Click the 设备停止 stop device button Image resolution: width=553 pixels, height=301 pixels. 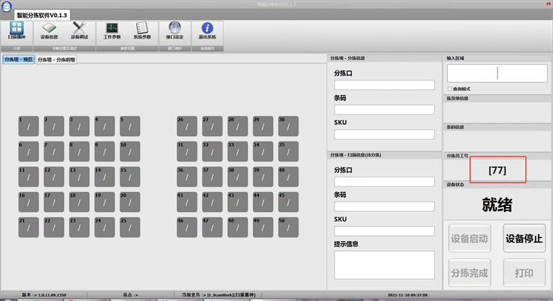(524, 238)
